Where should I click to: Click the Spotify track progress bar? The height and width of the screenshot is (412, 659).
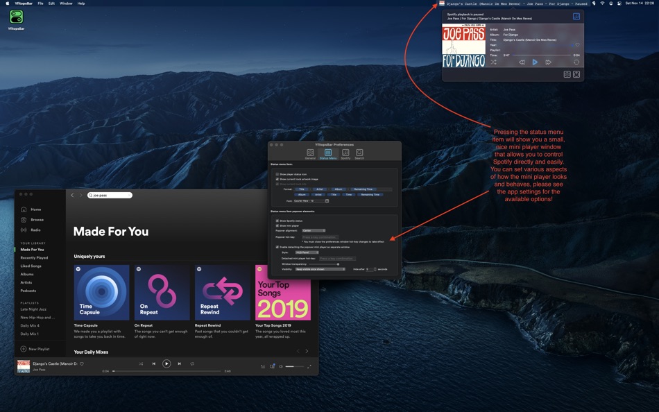tap(167, 371)
